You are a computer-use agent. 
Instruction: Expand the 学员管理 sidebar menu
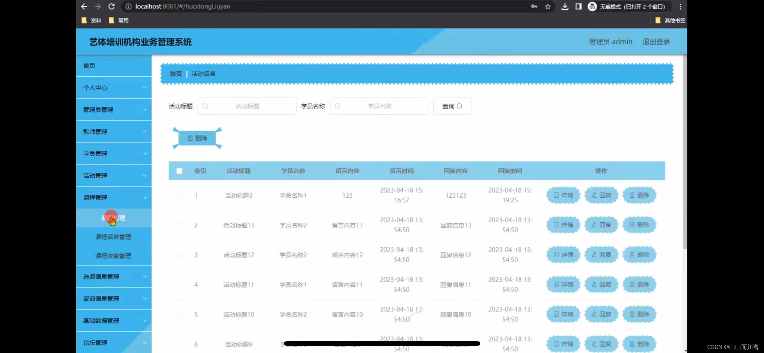[114, 154]
